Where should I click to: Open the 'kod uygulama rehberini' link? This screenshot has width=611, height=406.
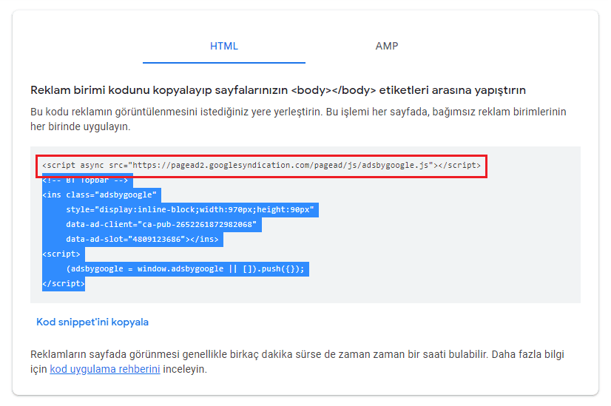pos(105,369)
